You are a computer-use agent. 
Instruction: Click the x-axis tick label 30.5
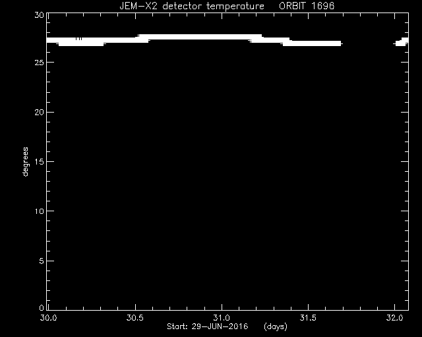(x=135, y=318)
